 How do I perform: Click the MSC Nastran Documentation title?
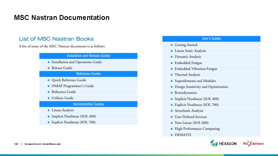62,18
